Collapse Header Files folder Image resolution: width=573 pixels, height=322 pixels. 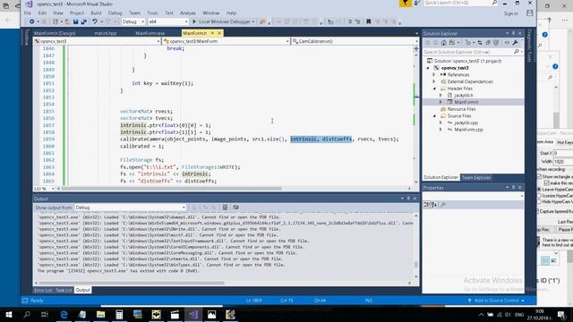[x=434, y=89]
